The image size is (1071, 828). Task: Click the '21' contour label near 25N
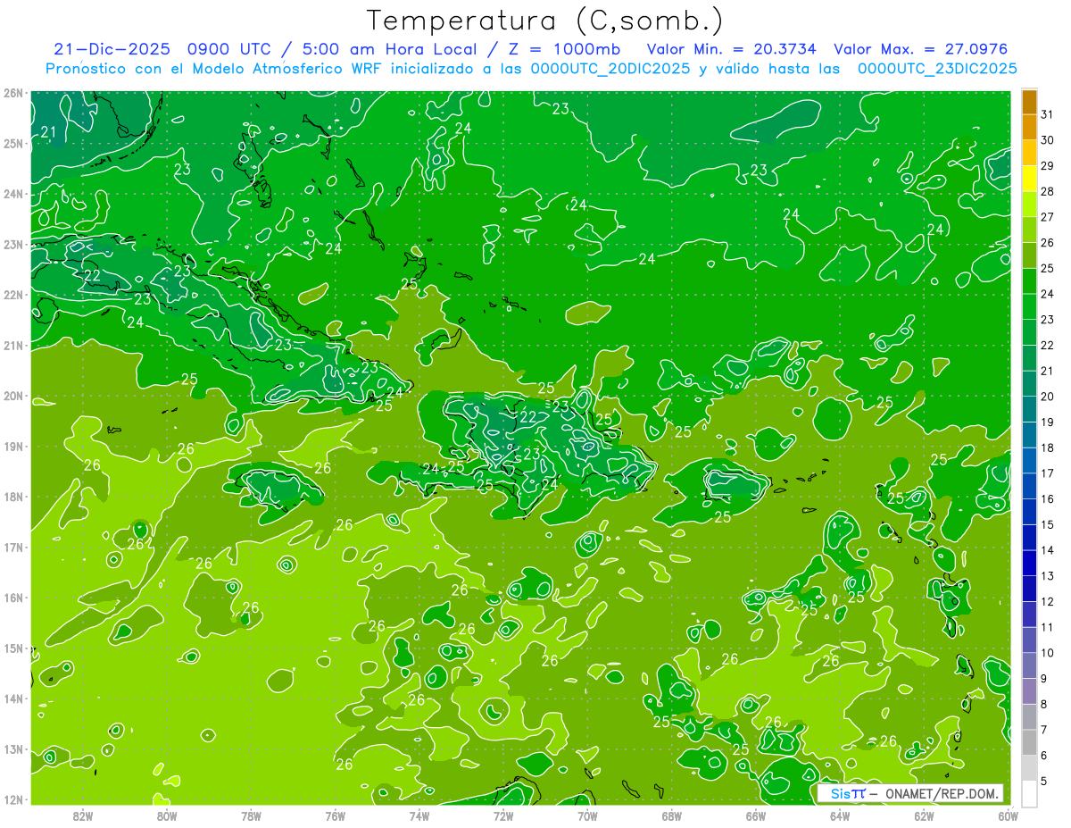[48, 132]
